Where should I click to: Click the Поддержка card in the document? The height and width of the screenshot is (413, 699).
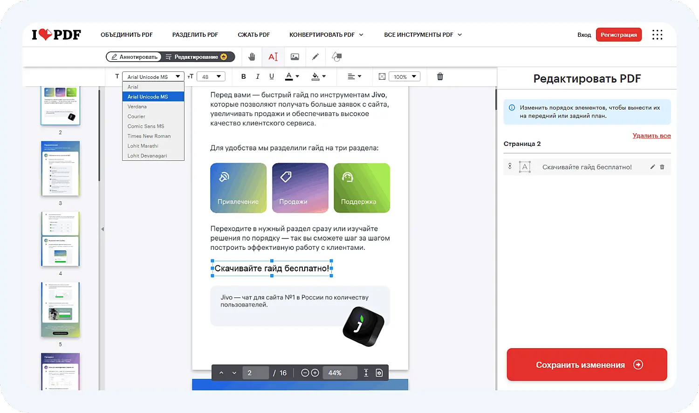tap(362, 188)
